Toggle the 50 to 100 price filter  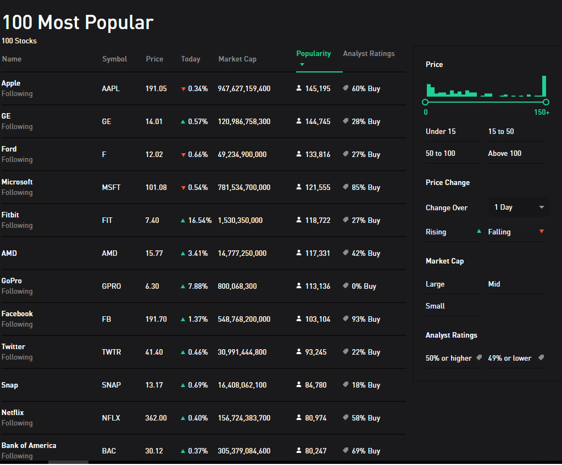point(453,153)
